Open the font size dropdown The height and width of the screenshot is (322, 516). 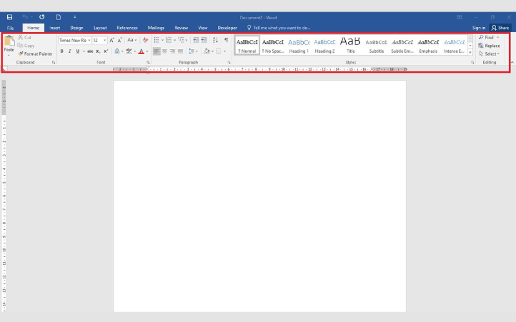[105, 40]
